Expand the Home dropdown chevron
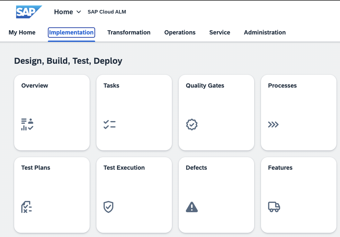 pos(79,12)
